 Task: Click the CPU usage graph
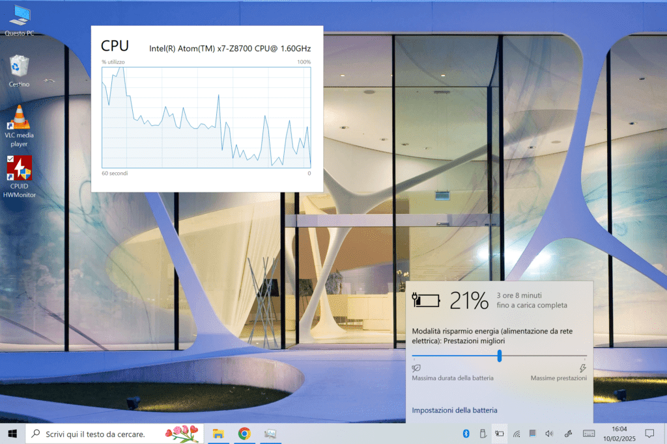206,116
